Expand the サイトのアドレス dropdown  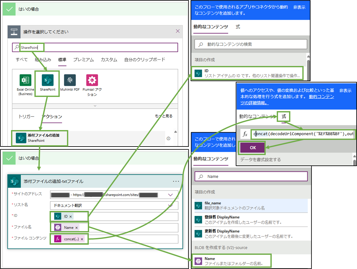pos(170,195)
